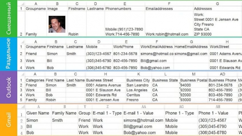Select the Business State header cell
The height and width of the screenshot is (136, 242).
tap(165, 80)
